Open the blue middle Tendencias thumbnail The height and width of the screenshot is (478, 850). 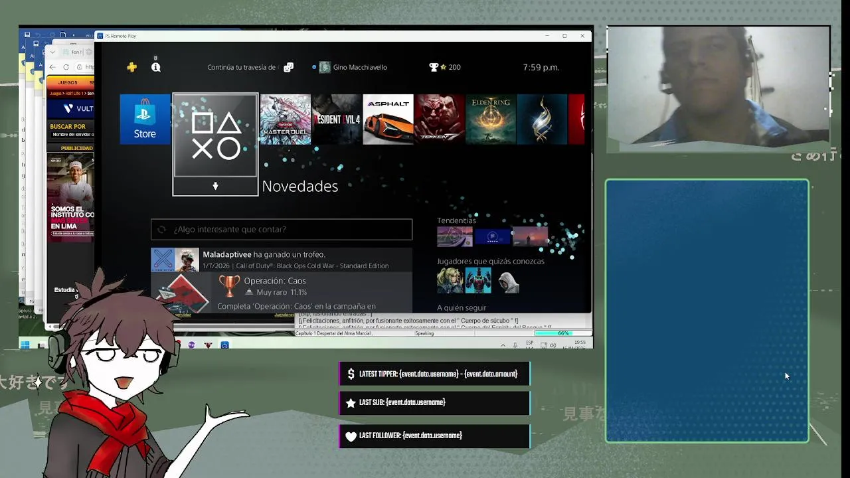tap(493, 236)
